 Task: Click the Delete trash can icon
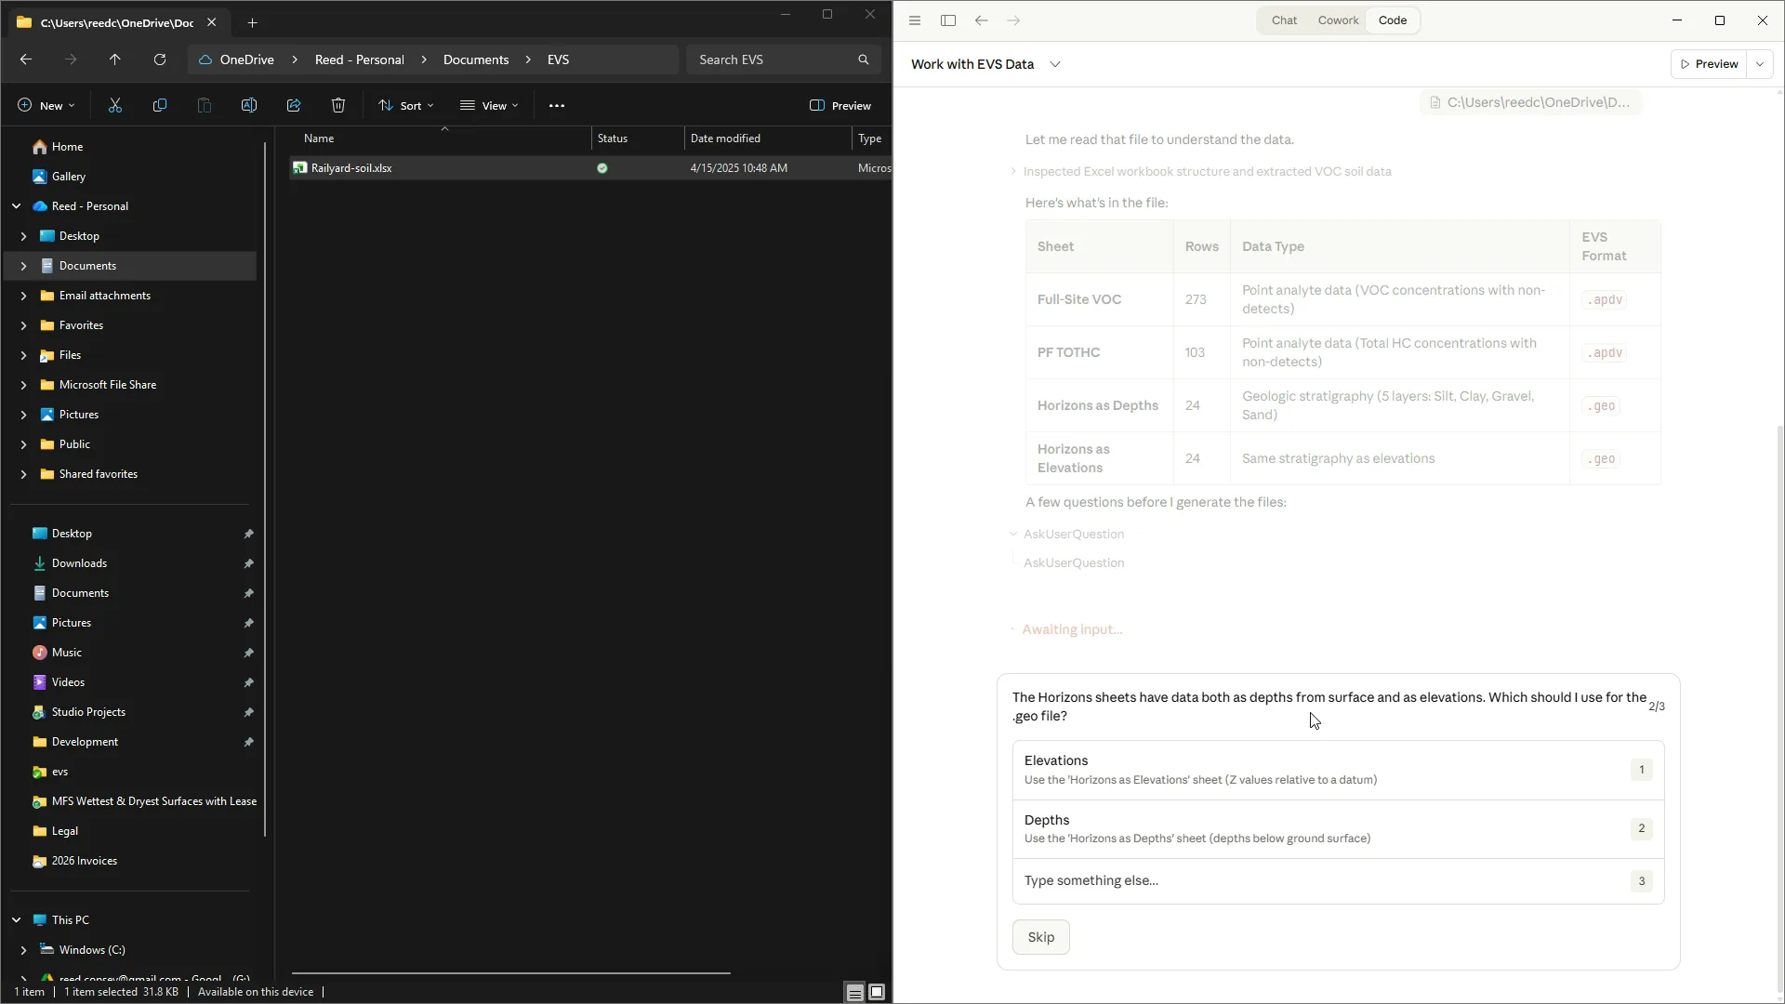click(338, 106)
